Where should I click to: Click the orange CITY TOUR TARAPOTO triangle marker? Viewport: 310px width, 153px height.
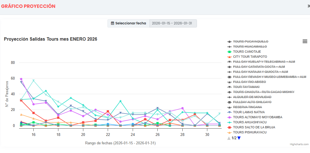tap(229, 57)
